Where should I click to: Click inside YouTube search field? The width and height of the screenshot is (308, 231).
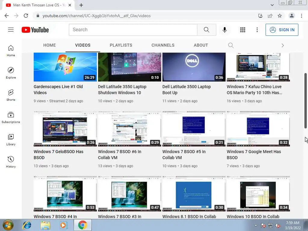click(x=133, y=30)
